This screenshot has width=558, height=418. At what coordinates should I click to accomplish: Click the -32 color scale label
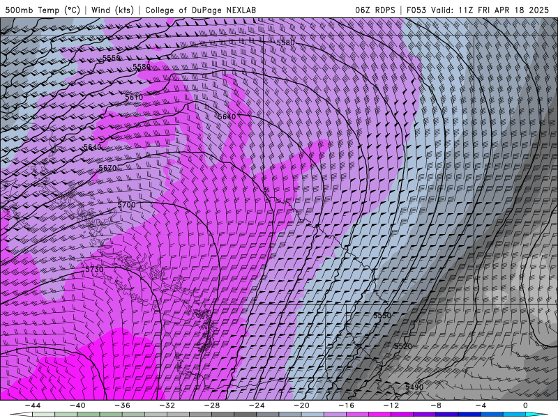(167, 405)
